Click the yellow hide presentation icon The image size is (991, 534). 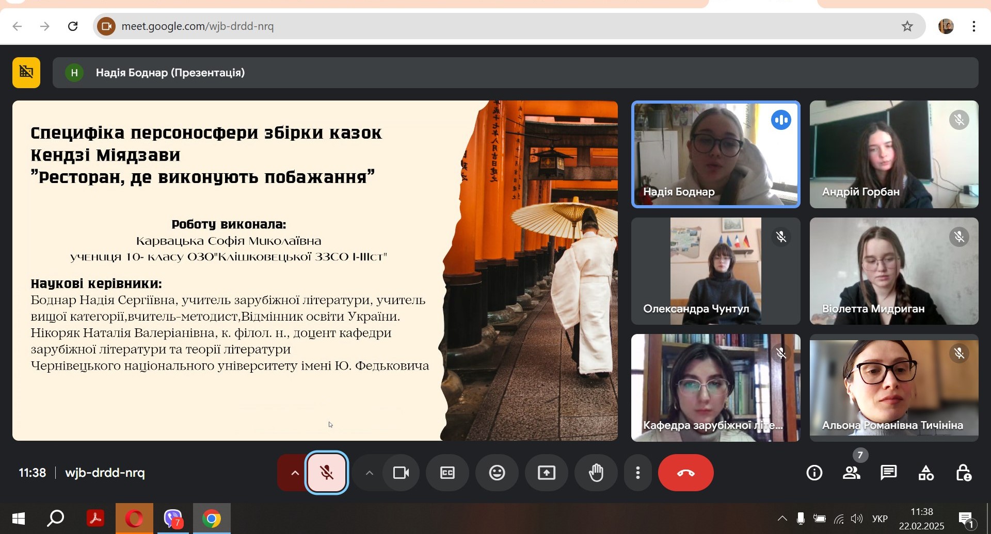point(26,73)
